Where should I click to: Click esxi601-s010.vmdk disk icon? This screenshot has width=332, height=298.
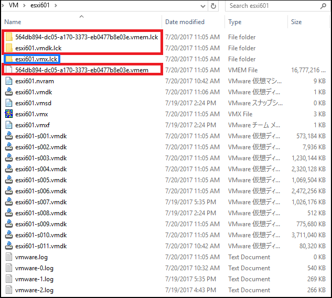(9, 235)
